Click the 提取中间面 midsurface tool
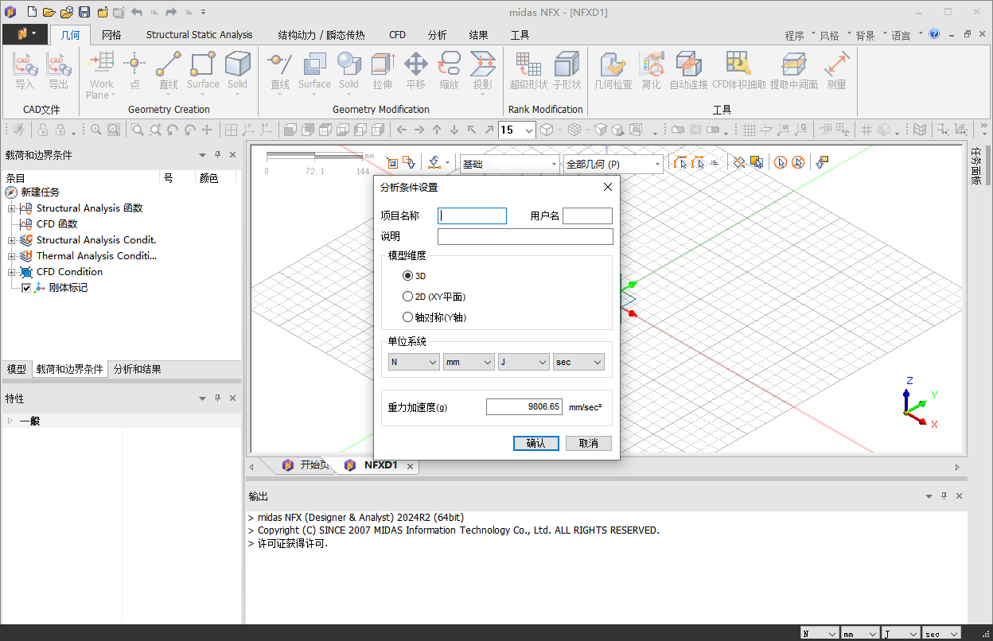 (793, 71)
